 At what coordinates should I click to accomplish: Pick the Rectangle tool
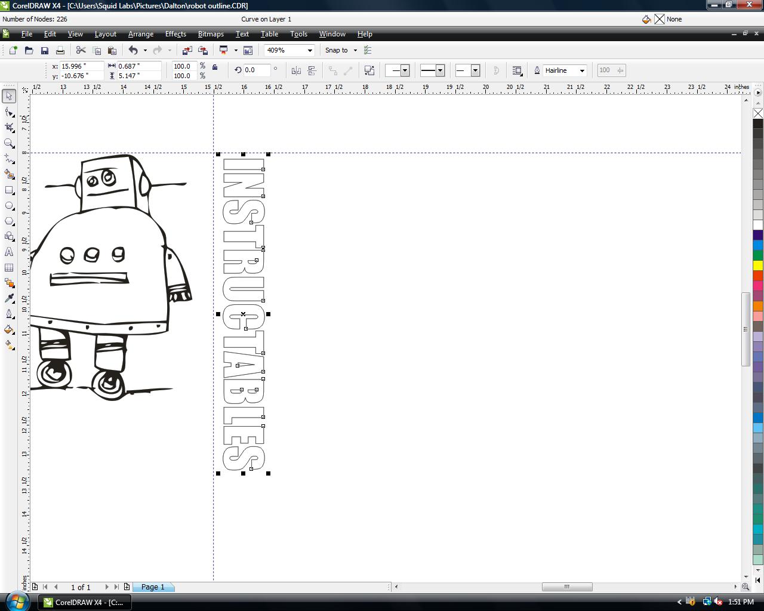click(9, 190)
